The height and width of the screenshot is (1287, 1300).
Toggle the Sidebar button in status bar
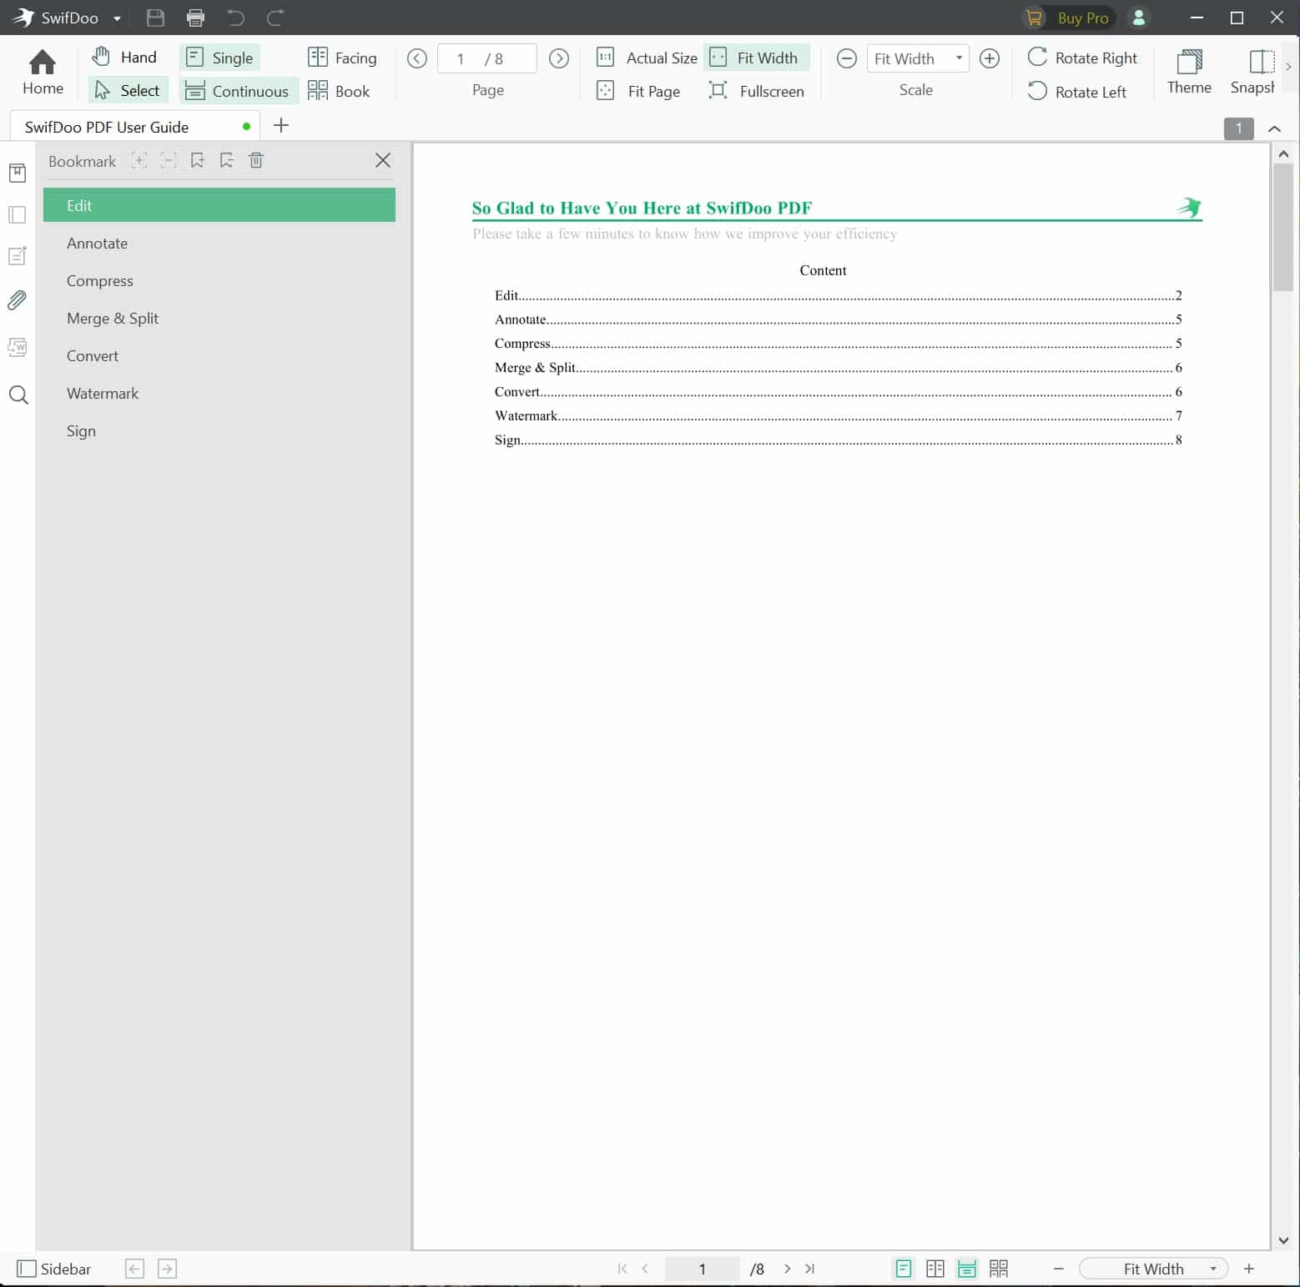(x=54, y=1269)
